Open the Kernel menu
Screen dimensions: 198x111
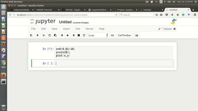coord(89,29)
